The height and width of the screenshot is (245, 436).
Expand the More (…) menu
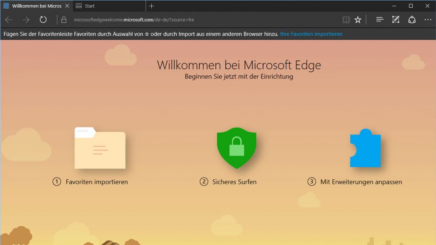427,20
